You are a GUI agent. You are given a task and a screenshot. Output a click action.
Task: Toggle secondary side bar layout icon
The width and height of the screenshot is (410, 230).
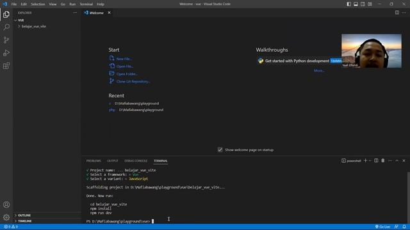point(363,4)
